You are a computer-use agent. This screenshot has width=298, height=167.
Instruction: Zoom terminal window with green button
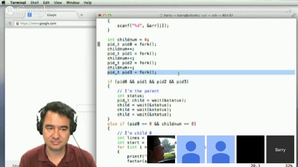coord(110,15)
